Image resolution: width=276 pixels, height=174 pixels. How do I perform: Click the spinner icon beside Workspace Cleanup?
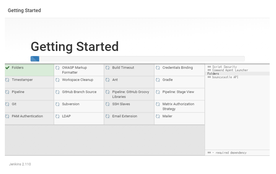point(57,80)
